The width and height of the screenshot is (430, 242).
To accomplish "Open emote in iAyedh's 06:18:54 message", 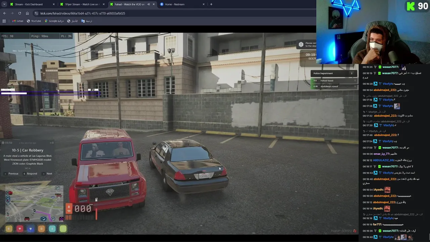I will (x=387, y=190).
